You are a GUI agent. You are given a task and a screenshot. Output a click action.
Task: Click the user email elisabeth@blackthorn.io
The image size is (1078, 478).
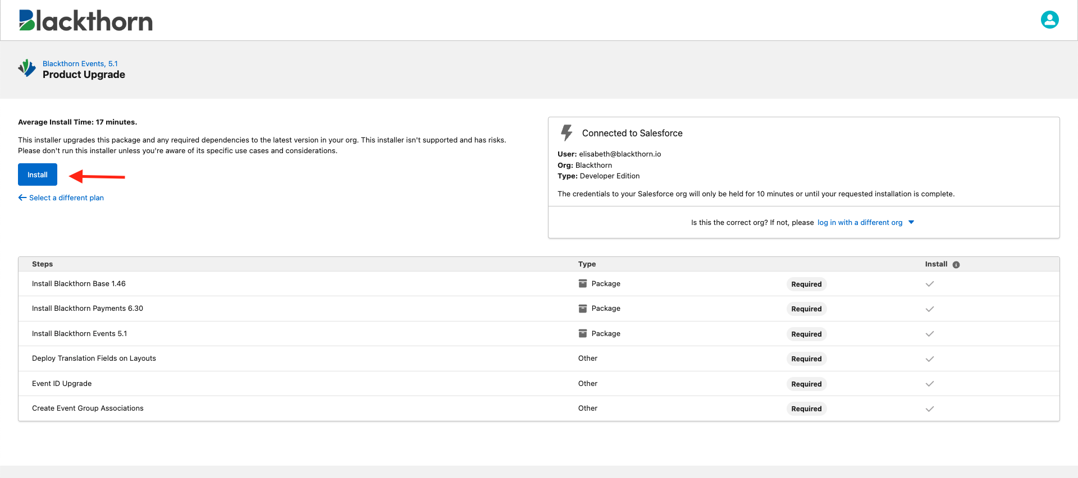pos(620,154)
